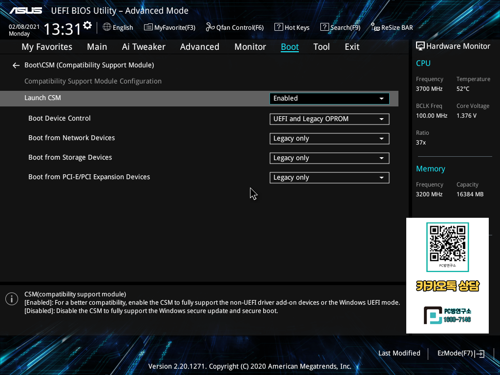The width and height of the screenshot is (500, 375).
Task: Switch to Advanced tab
Action: point(200,47)
